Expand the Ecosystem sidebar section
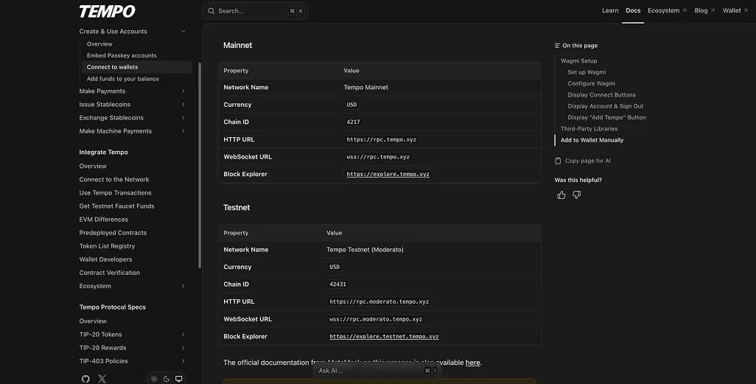756x384 pixels. coord(183,286)
